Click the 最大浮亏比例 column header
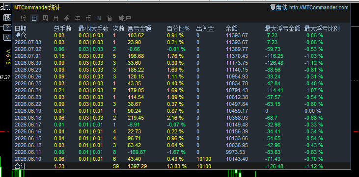Viewport: 359px width, 177px height. pyautogui.click(x=322, y=28)
